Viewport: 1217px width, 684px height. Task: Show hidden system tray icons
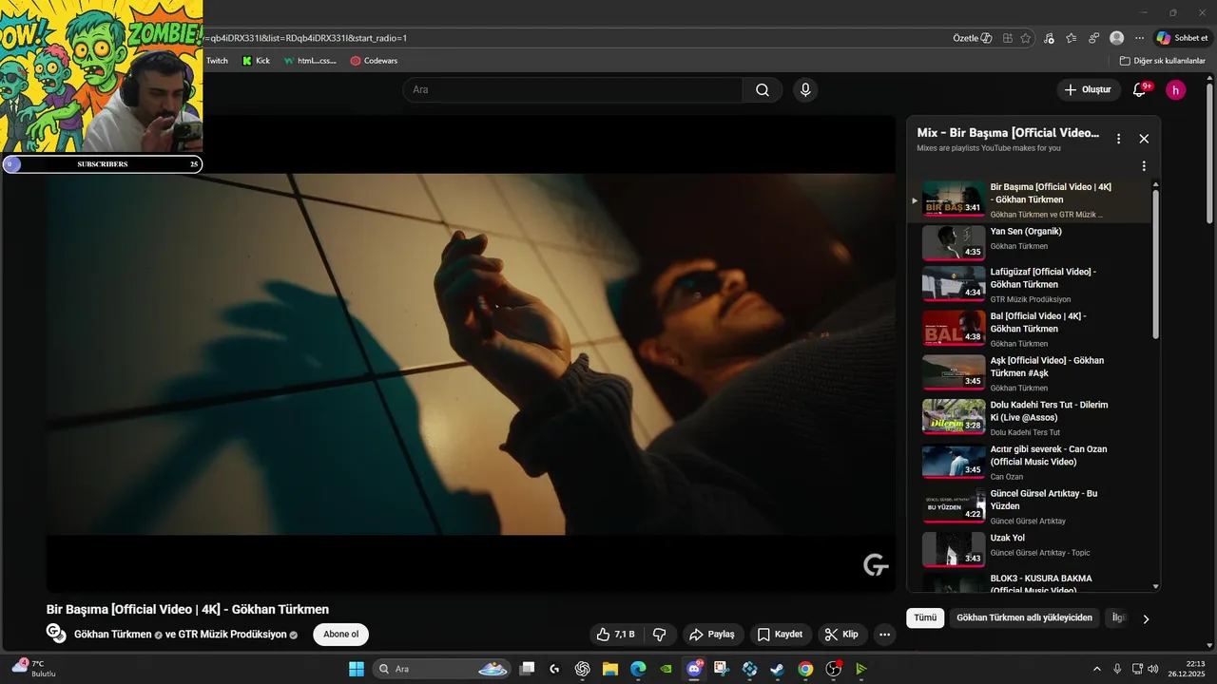[x=1096, y=669]
